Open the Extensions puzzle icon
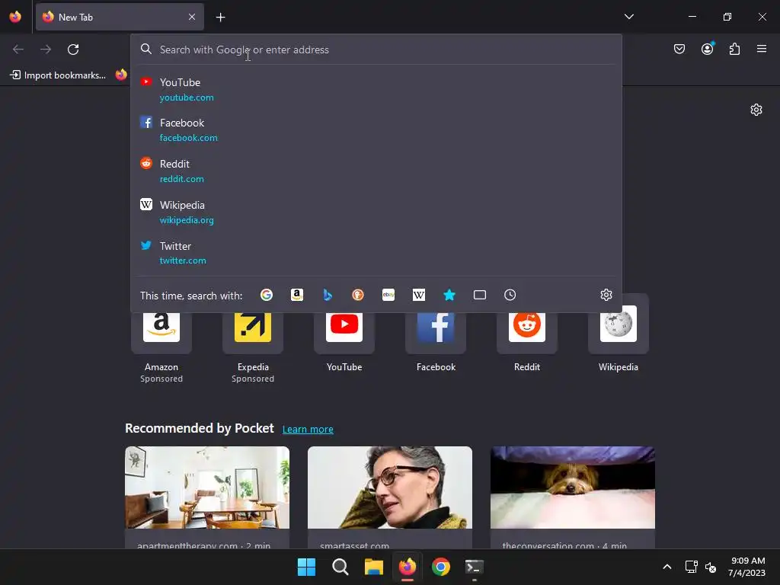Screen dimensions: 780x585 [x=735, y=49]
